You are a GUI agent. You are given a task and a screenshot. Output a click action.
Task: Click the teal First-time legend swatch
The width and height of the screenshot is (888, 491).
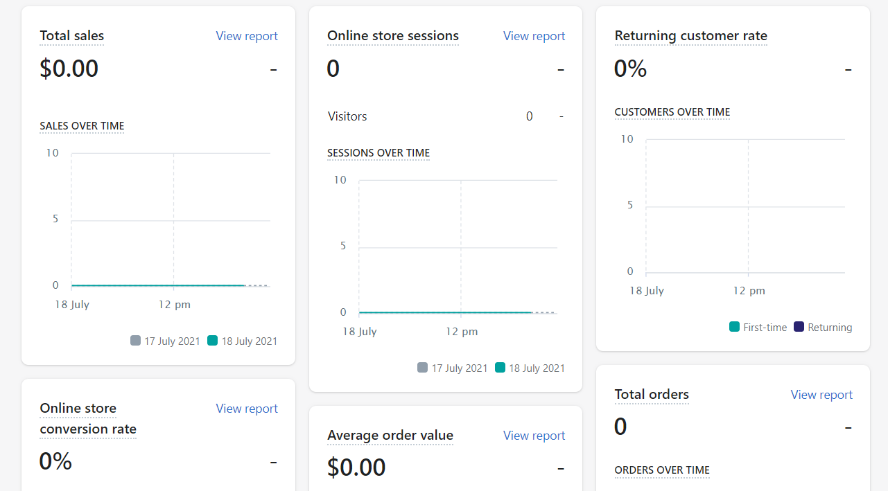point(734,327)
